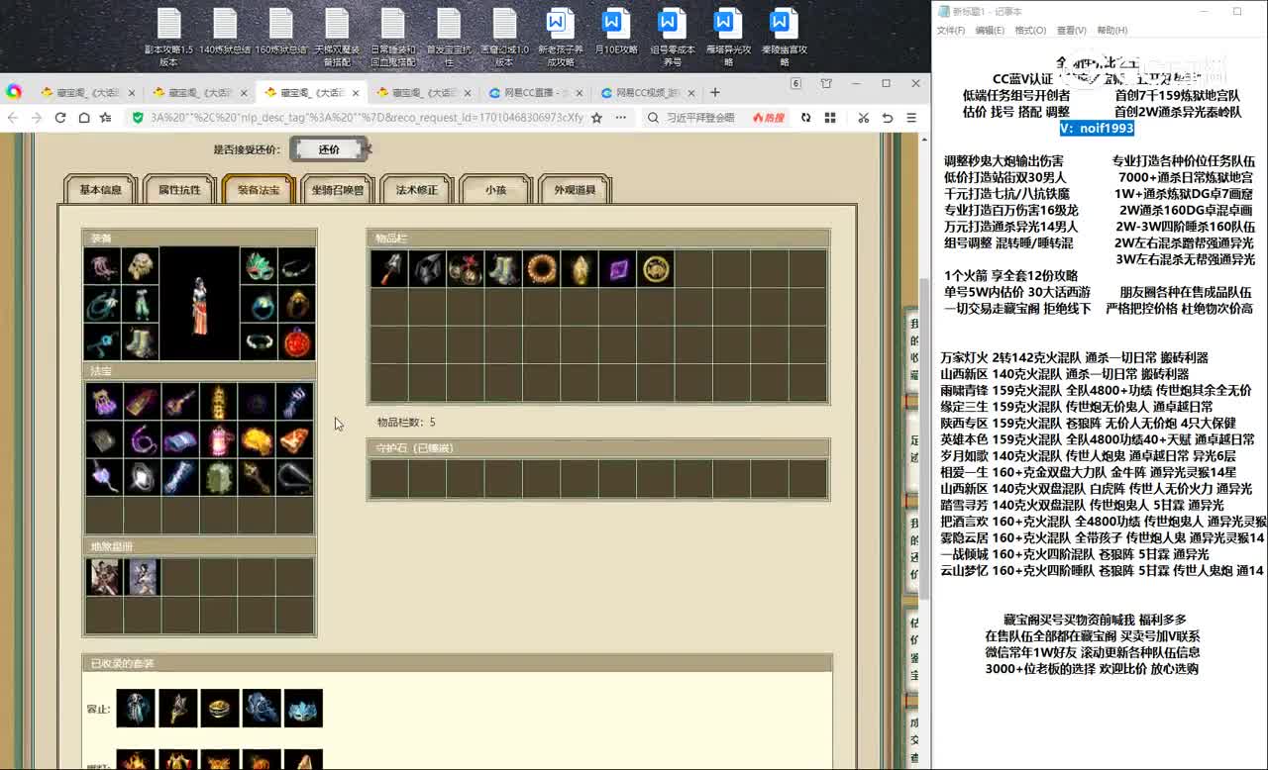Click highlighted text 'V: noif1993' in Notepad
This screenshot has height=770, width=1268.
(1097, 128)
